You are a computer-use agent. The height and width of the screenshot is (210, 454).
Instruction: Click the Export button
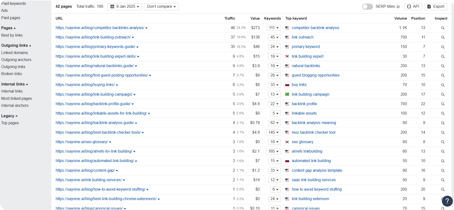pos(436,6)
